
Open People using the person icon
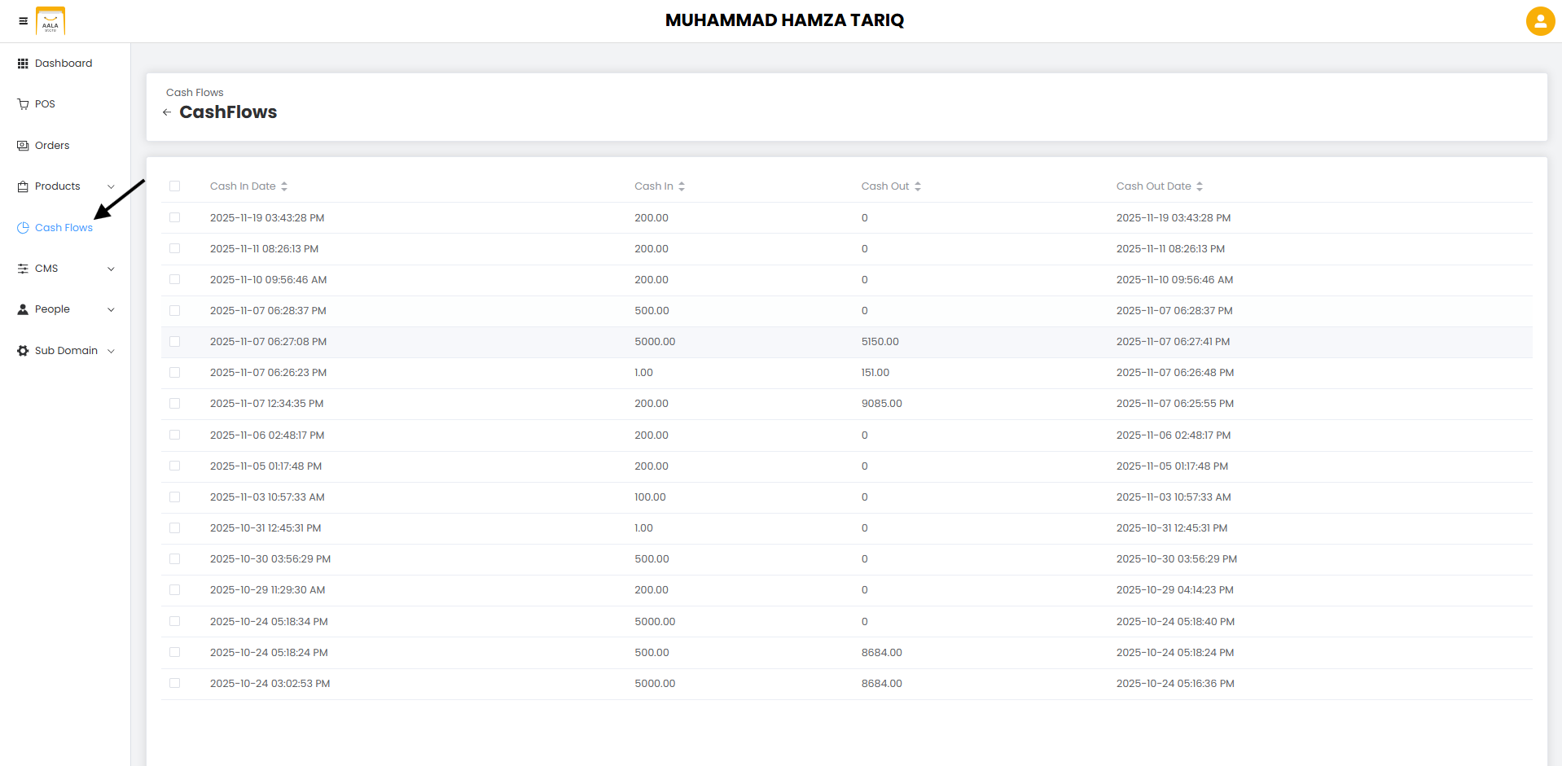[22, 309]
